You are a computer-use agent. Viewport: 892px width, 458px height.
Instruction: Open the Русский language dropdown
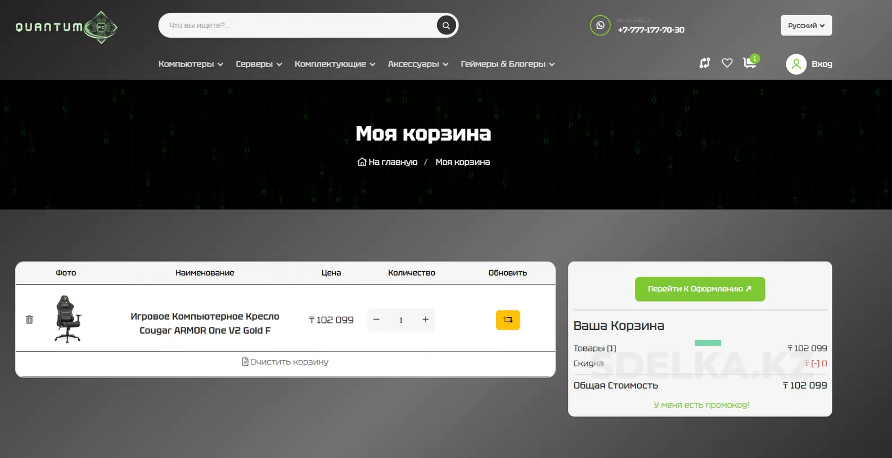coord(806,25)
